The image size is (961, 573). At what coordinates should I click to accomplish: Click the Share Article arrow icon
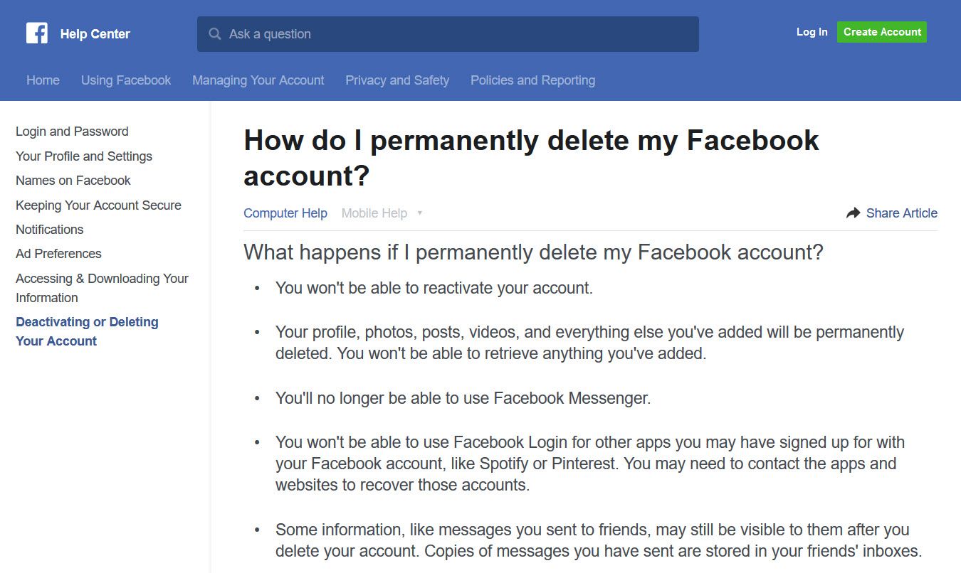pyautogui.click(x=854, y=212)
